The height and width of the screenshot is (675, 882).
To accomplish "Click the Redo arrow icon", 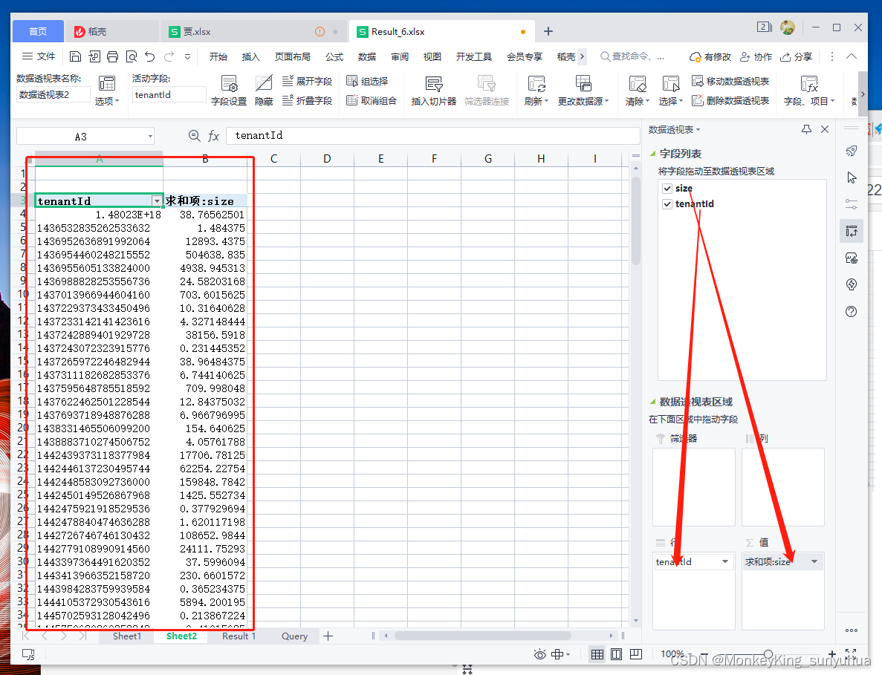I will point(169,56).
